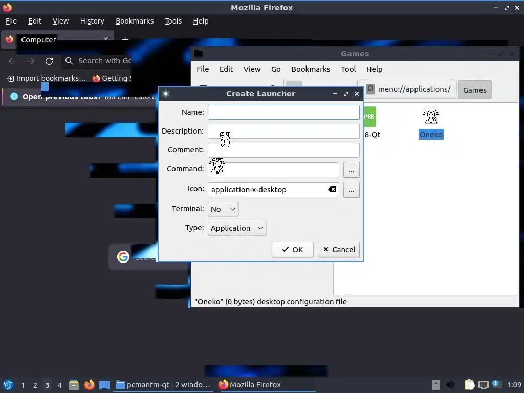Switch to workspace 1

pyautogui.click(x=23, y=385)
